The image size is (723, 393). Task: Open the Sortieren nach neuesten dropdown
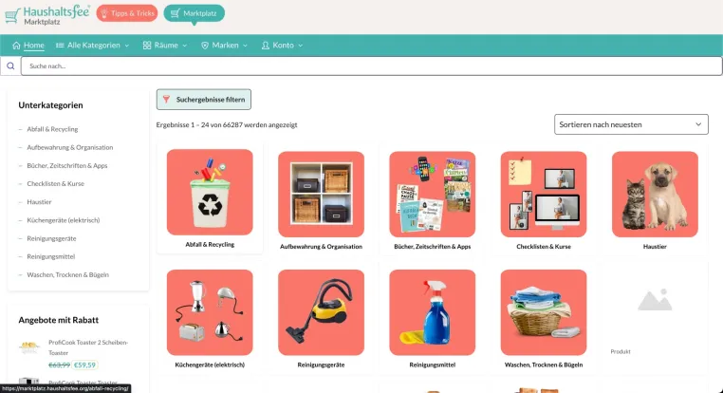[x=631, y=124]
